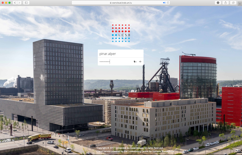
Task: Select the username field containing pinar.alper
Action: click(x=120, y=54)
